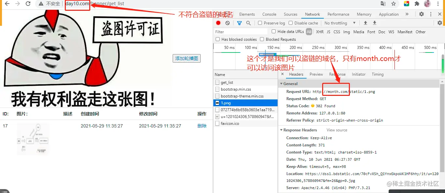
Task: Filter requests by Img type
Action: tap(347, 32)
